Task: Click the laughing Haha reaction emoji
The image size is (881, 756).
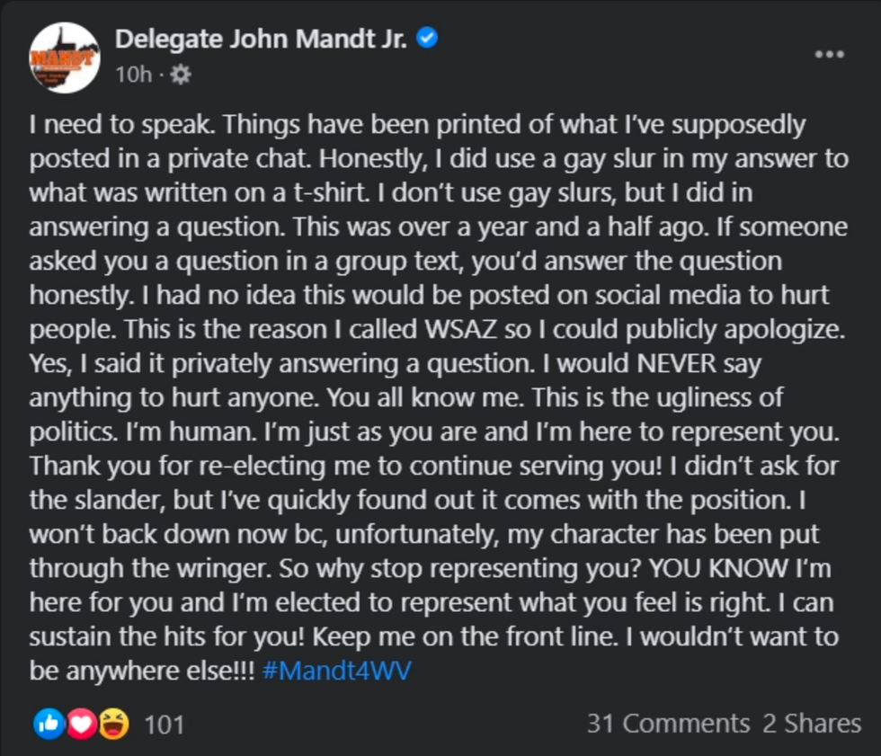Action: pos(113,724)
